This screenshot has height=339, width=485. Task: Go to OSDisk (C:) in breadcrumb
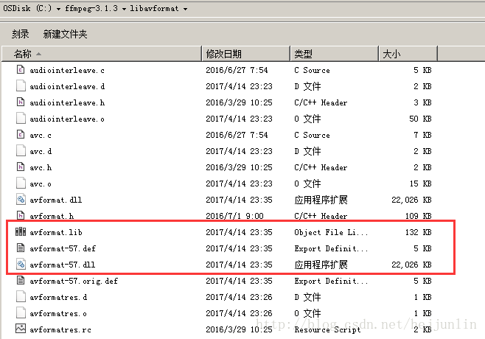click(x=27, y=8)
